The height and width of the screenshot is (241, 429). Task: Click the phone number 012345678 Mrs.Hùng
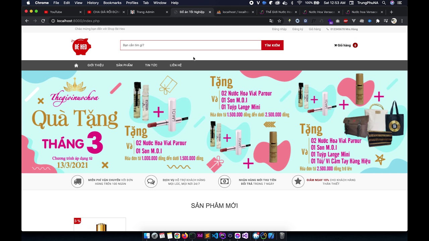(x=344, y=29)
